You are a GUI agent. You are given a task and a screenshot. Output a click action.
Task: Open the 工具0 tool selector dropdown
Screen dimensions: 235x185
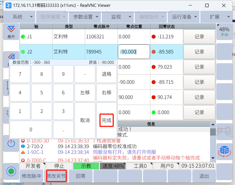click(139, 166)
